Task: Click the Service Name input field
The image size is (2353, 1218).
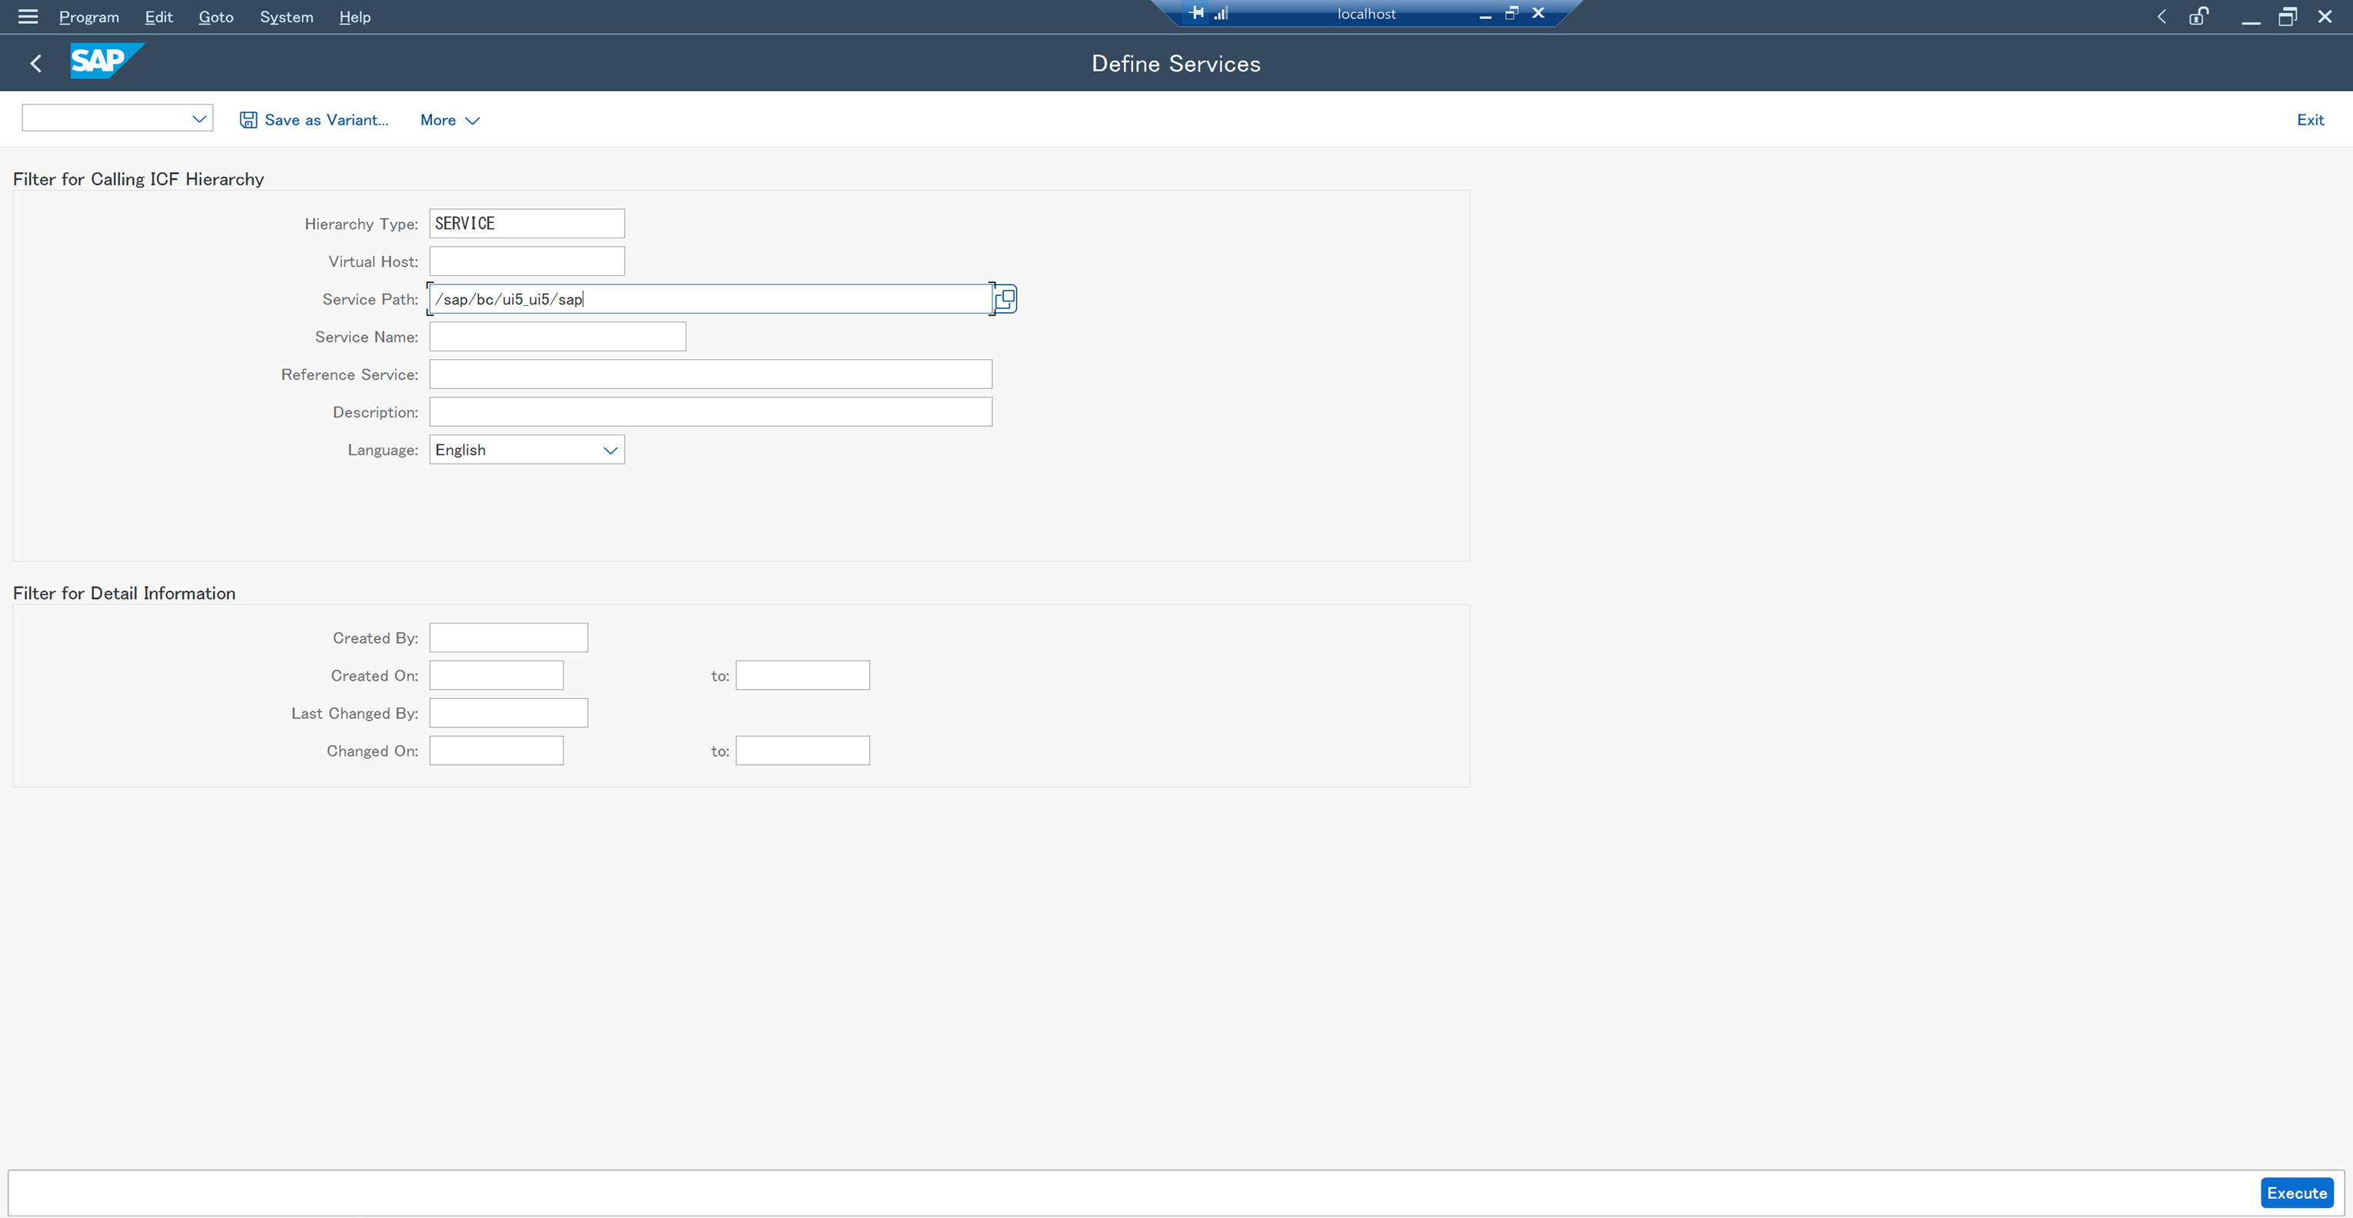Action: [557, 335]
